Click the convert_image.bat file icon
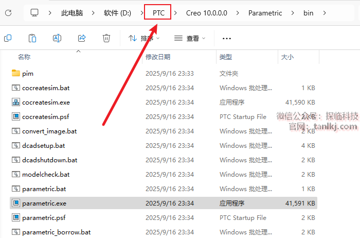Image resolution: width=360 pixels, height=238 pixels. [x=16, y=131]
